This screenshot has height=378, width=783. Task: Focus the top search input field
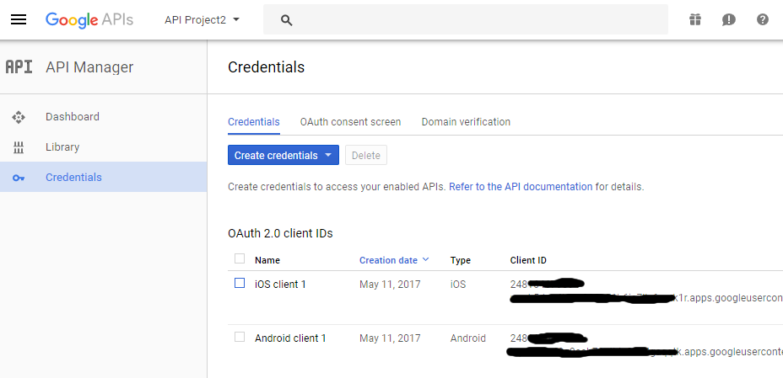coord(466,20)
